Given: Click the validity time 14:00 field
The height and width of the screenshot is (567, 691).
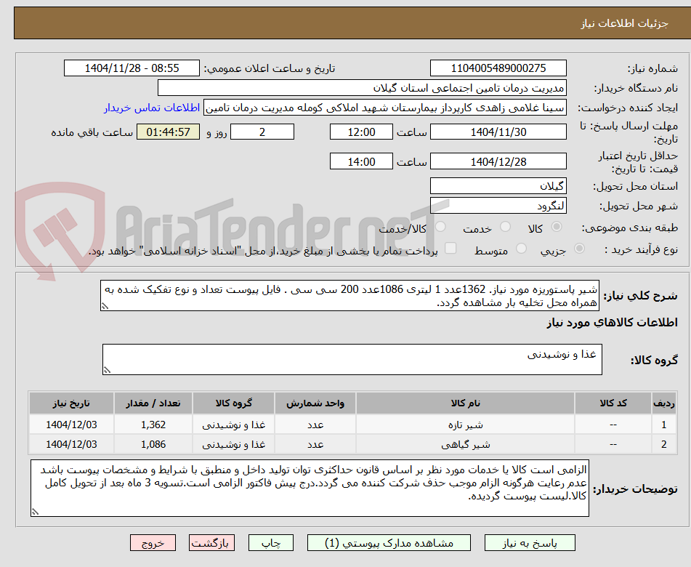Looking at the screenshot, I should coord(361,161).
